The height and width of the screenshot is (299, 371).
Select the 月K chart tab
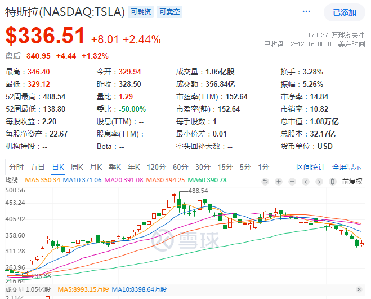pyautogui.click(x=96, y=167)
